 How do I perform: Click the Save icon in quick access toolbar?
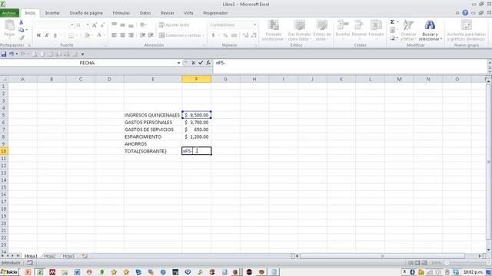click(x=4, y=54)
